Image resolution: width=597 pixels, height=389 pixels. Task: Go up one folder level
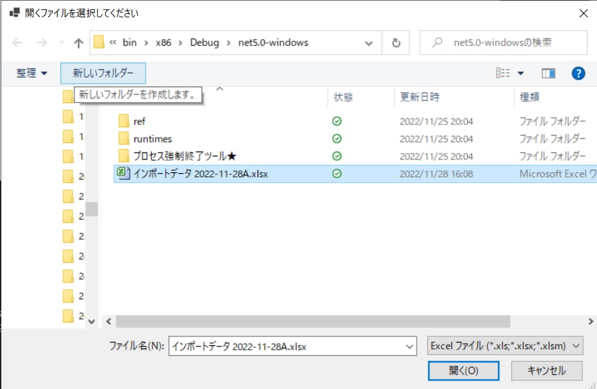pos(79,43)
